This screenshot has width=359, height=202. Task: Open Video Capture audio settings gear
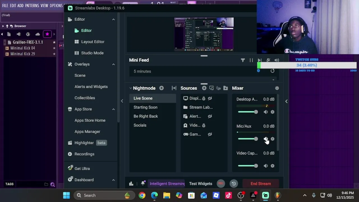pyautogui.click(x=273, y=166)
